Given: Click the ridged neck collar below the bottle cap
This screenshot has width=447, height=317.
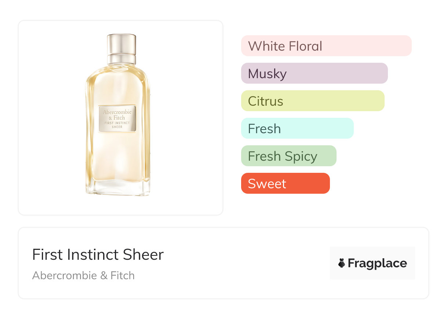Looking at the screenshot, I should (x=121, y=59).
